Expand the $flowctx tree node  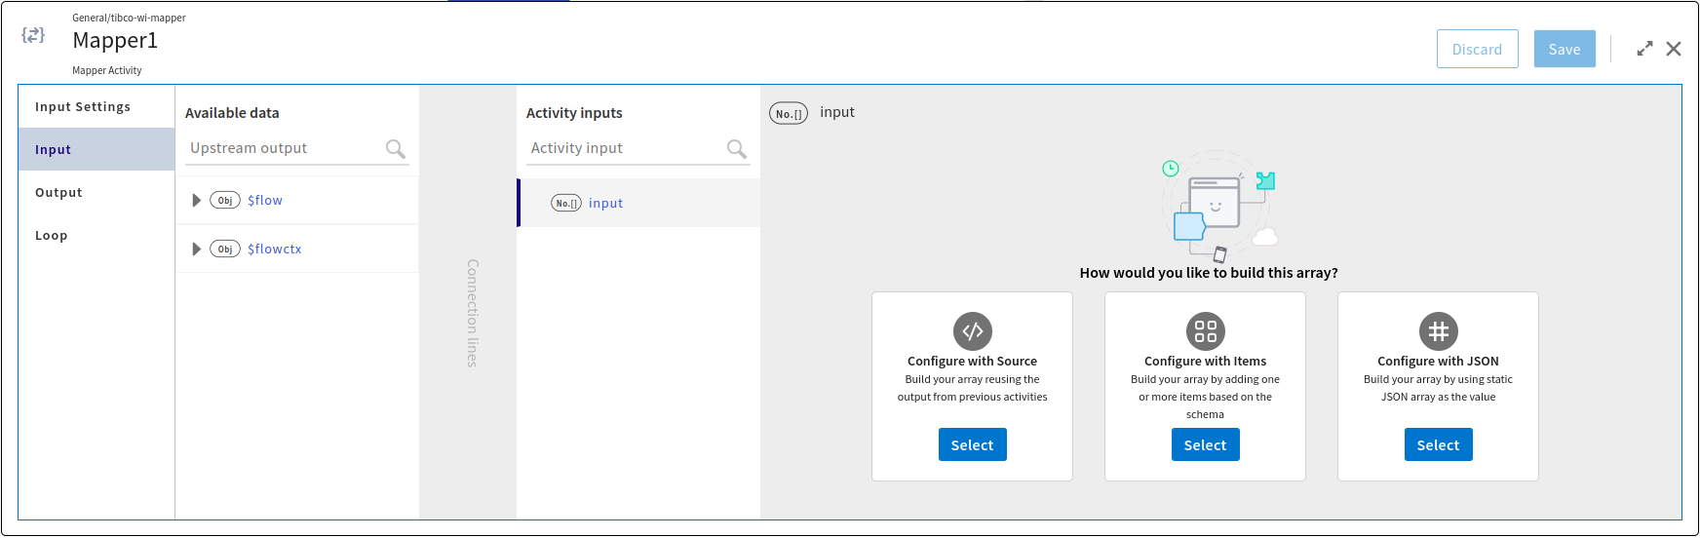tap(196, 250)
